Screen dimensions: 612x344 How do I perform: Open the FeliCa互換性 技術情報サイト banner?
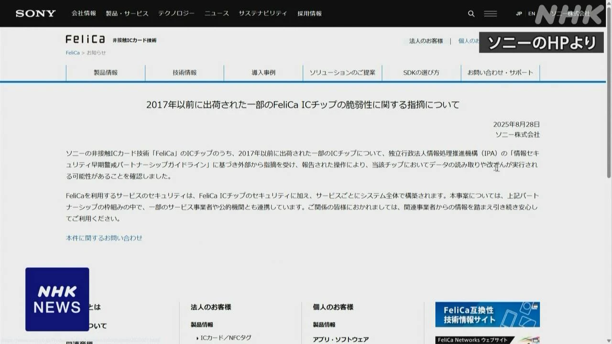(487, 314)
